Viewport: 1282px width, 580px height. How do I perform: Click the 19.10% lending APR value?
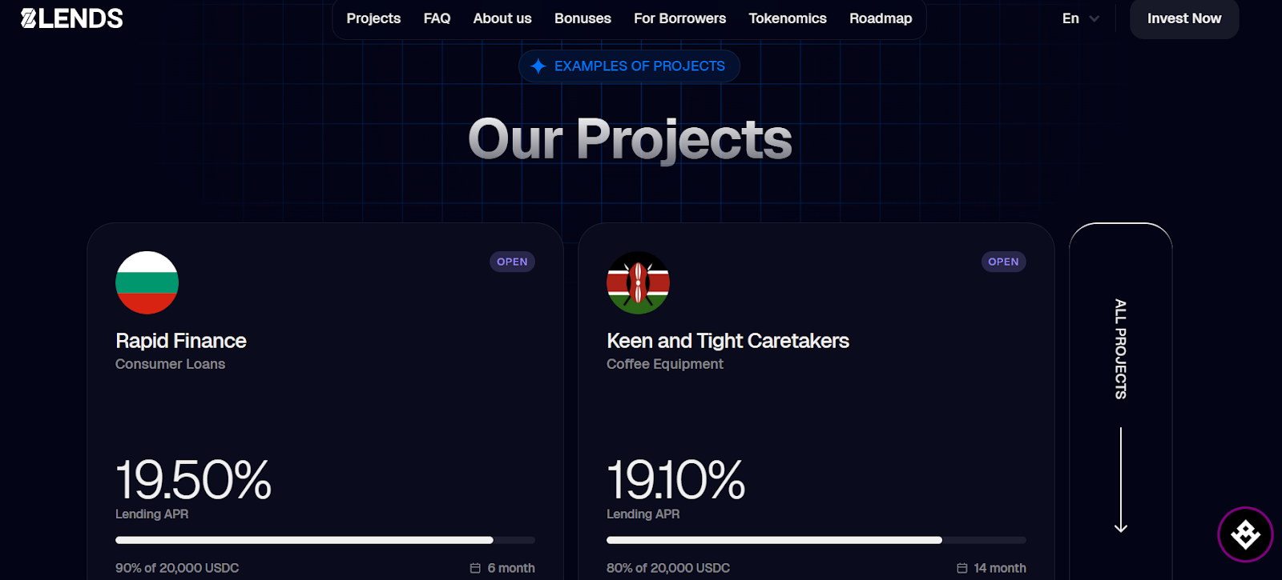coord(675,480)
